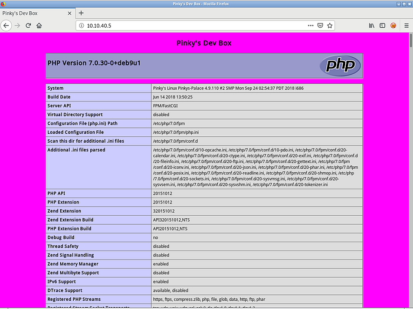Screen dimensions: 413x309
Task: Click the orange extension icon in toolbar
Action: (394, 25)
